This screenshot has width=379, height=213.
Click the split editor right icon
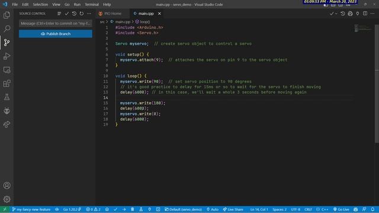coord(365,14)
